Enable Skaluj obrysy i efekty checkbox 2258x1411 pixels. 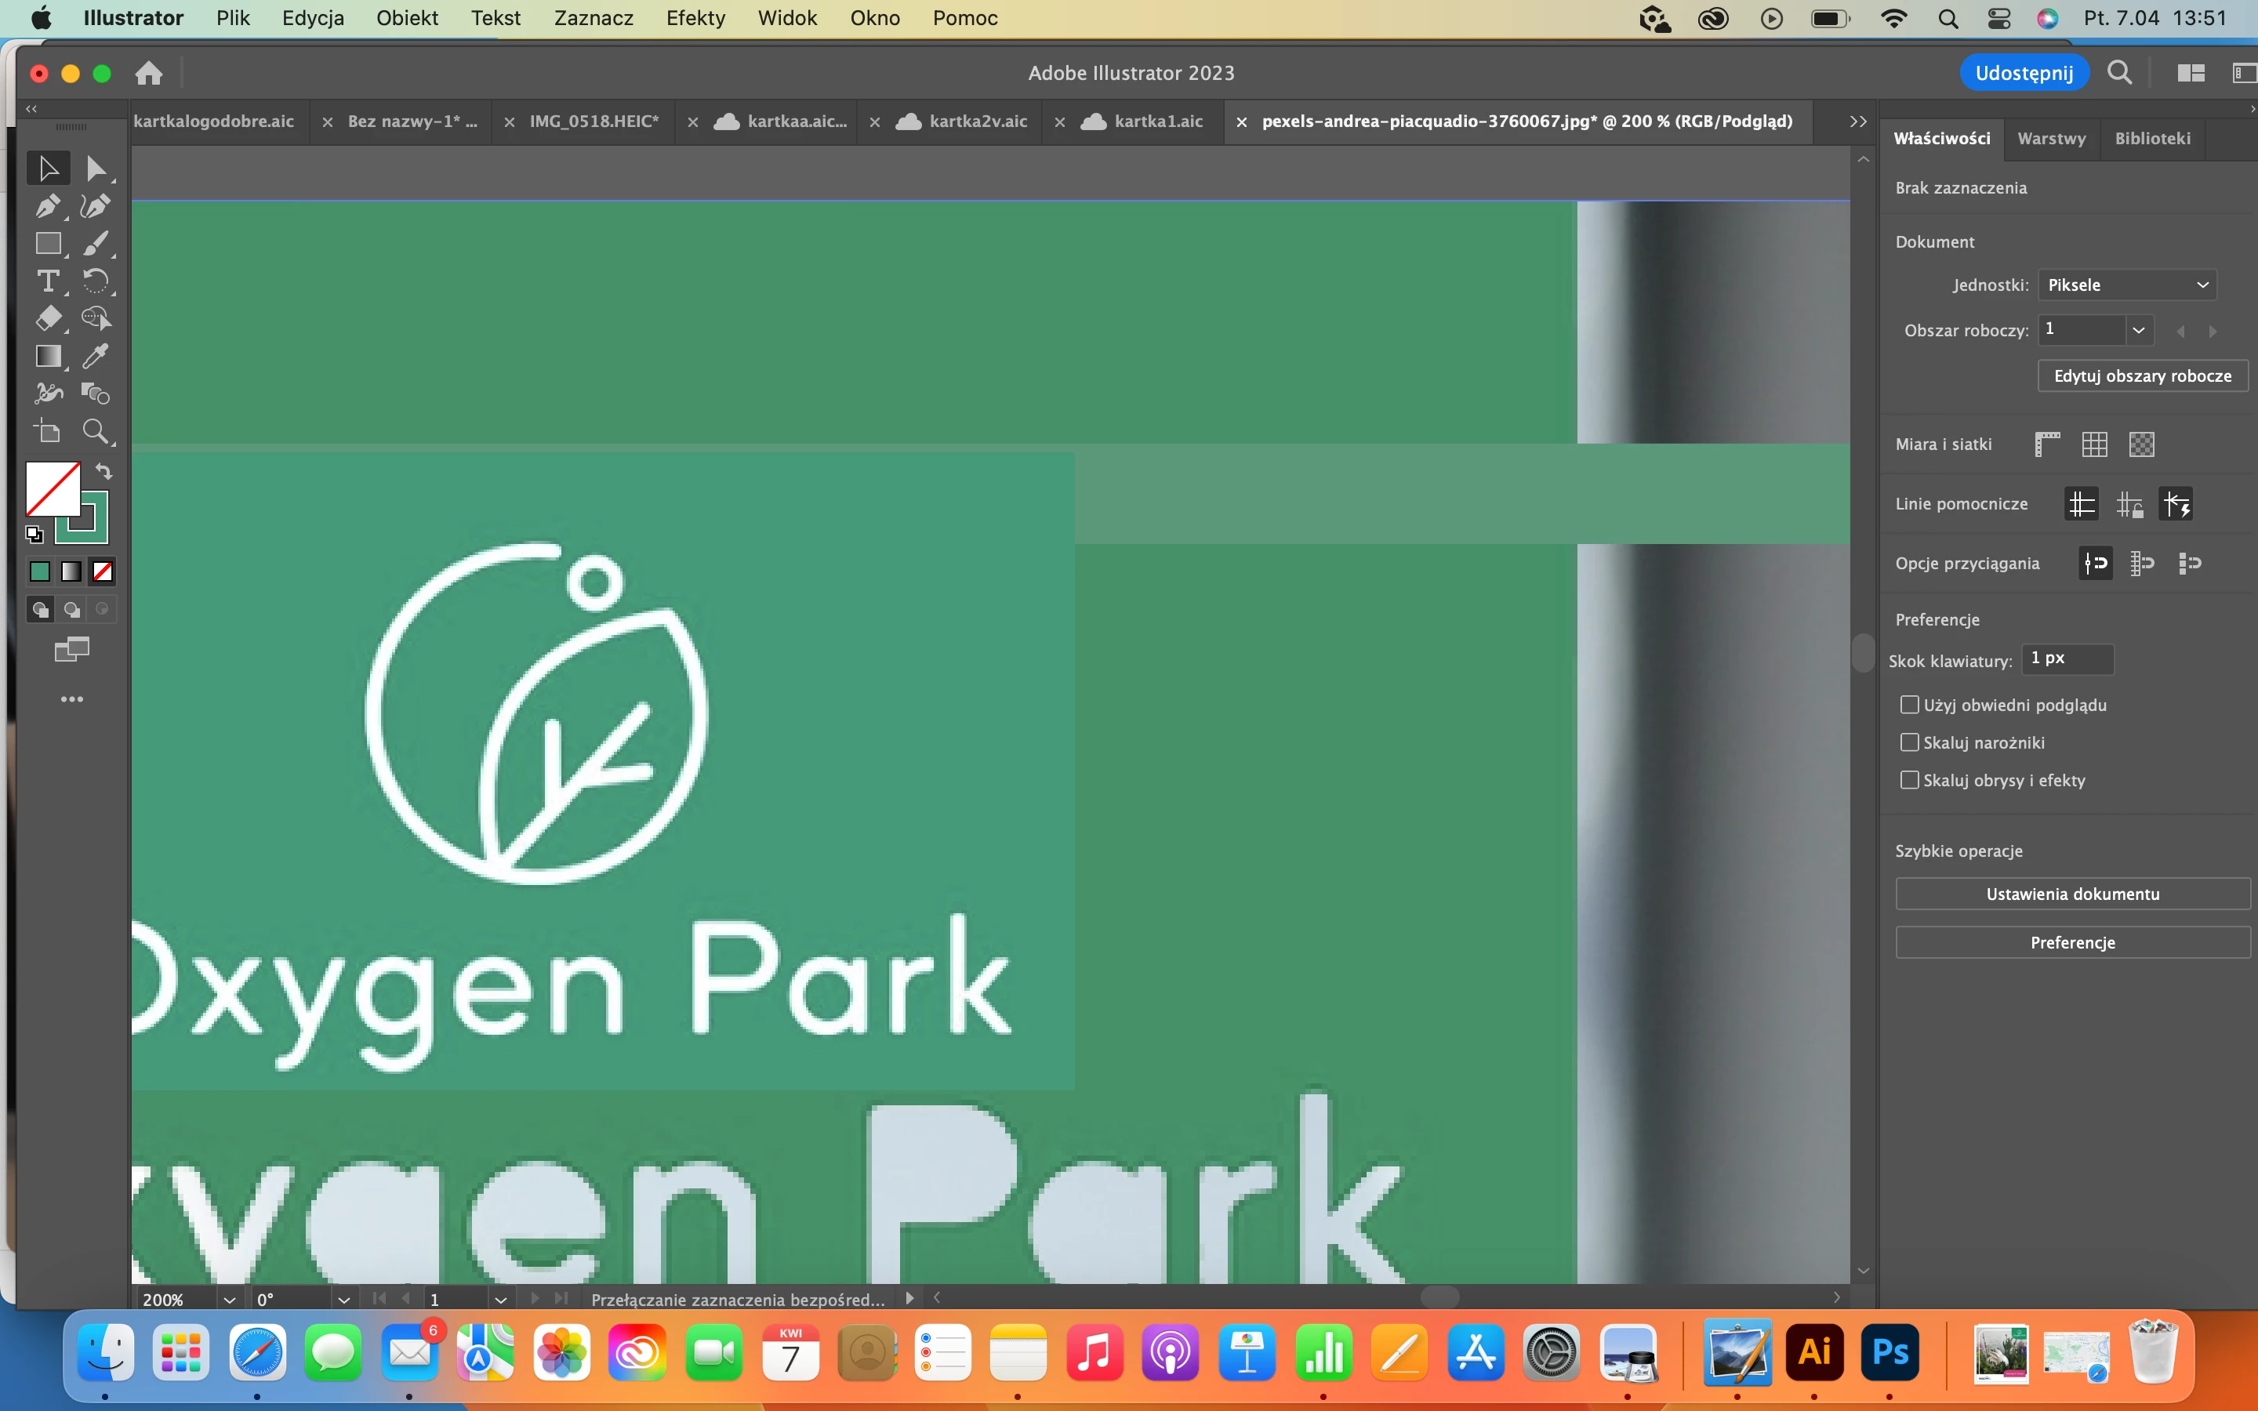click(x=1909, y=780)
